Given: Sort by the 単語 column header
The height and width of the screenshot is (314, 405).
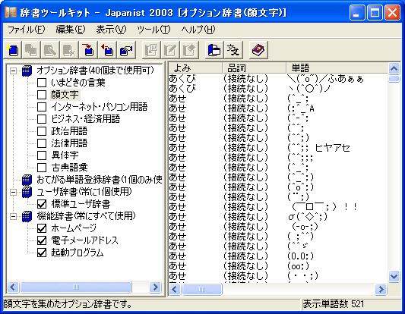Looking at the screenshot, I should 337,68.
